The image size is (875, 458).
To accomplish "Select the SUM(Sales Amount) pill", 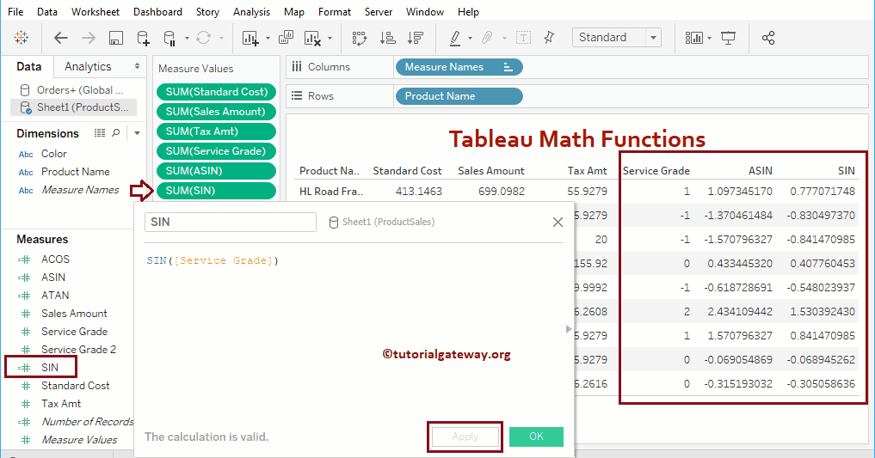I will point(217,112).
